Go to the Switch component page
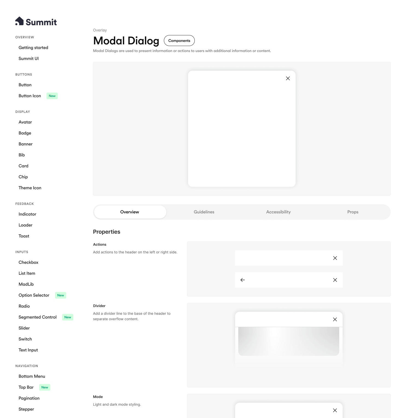This screenshot has height=418, width=418. point(25,339)
